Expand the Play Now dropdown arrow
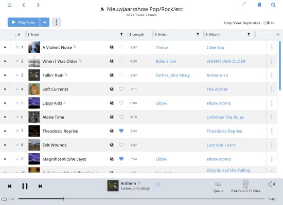Screen dimensions: 283x205 pos(45,22)
